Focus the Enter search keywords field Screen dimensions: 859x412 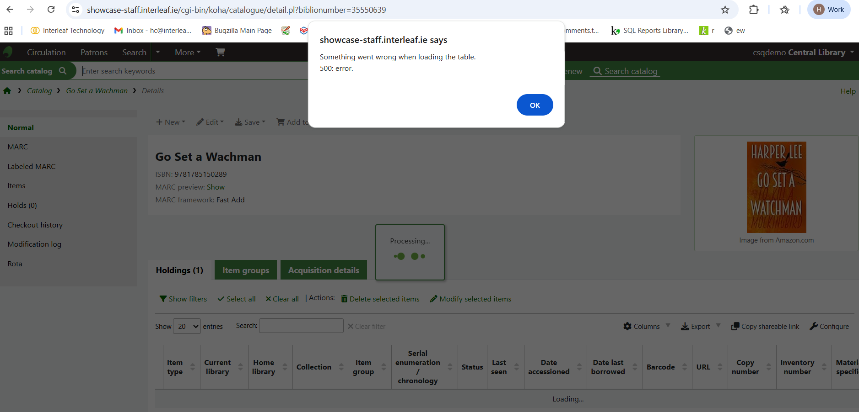coord(194,71)
